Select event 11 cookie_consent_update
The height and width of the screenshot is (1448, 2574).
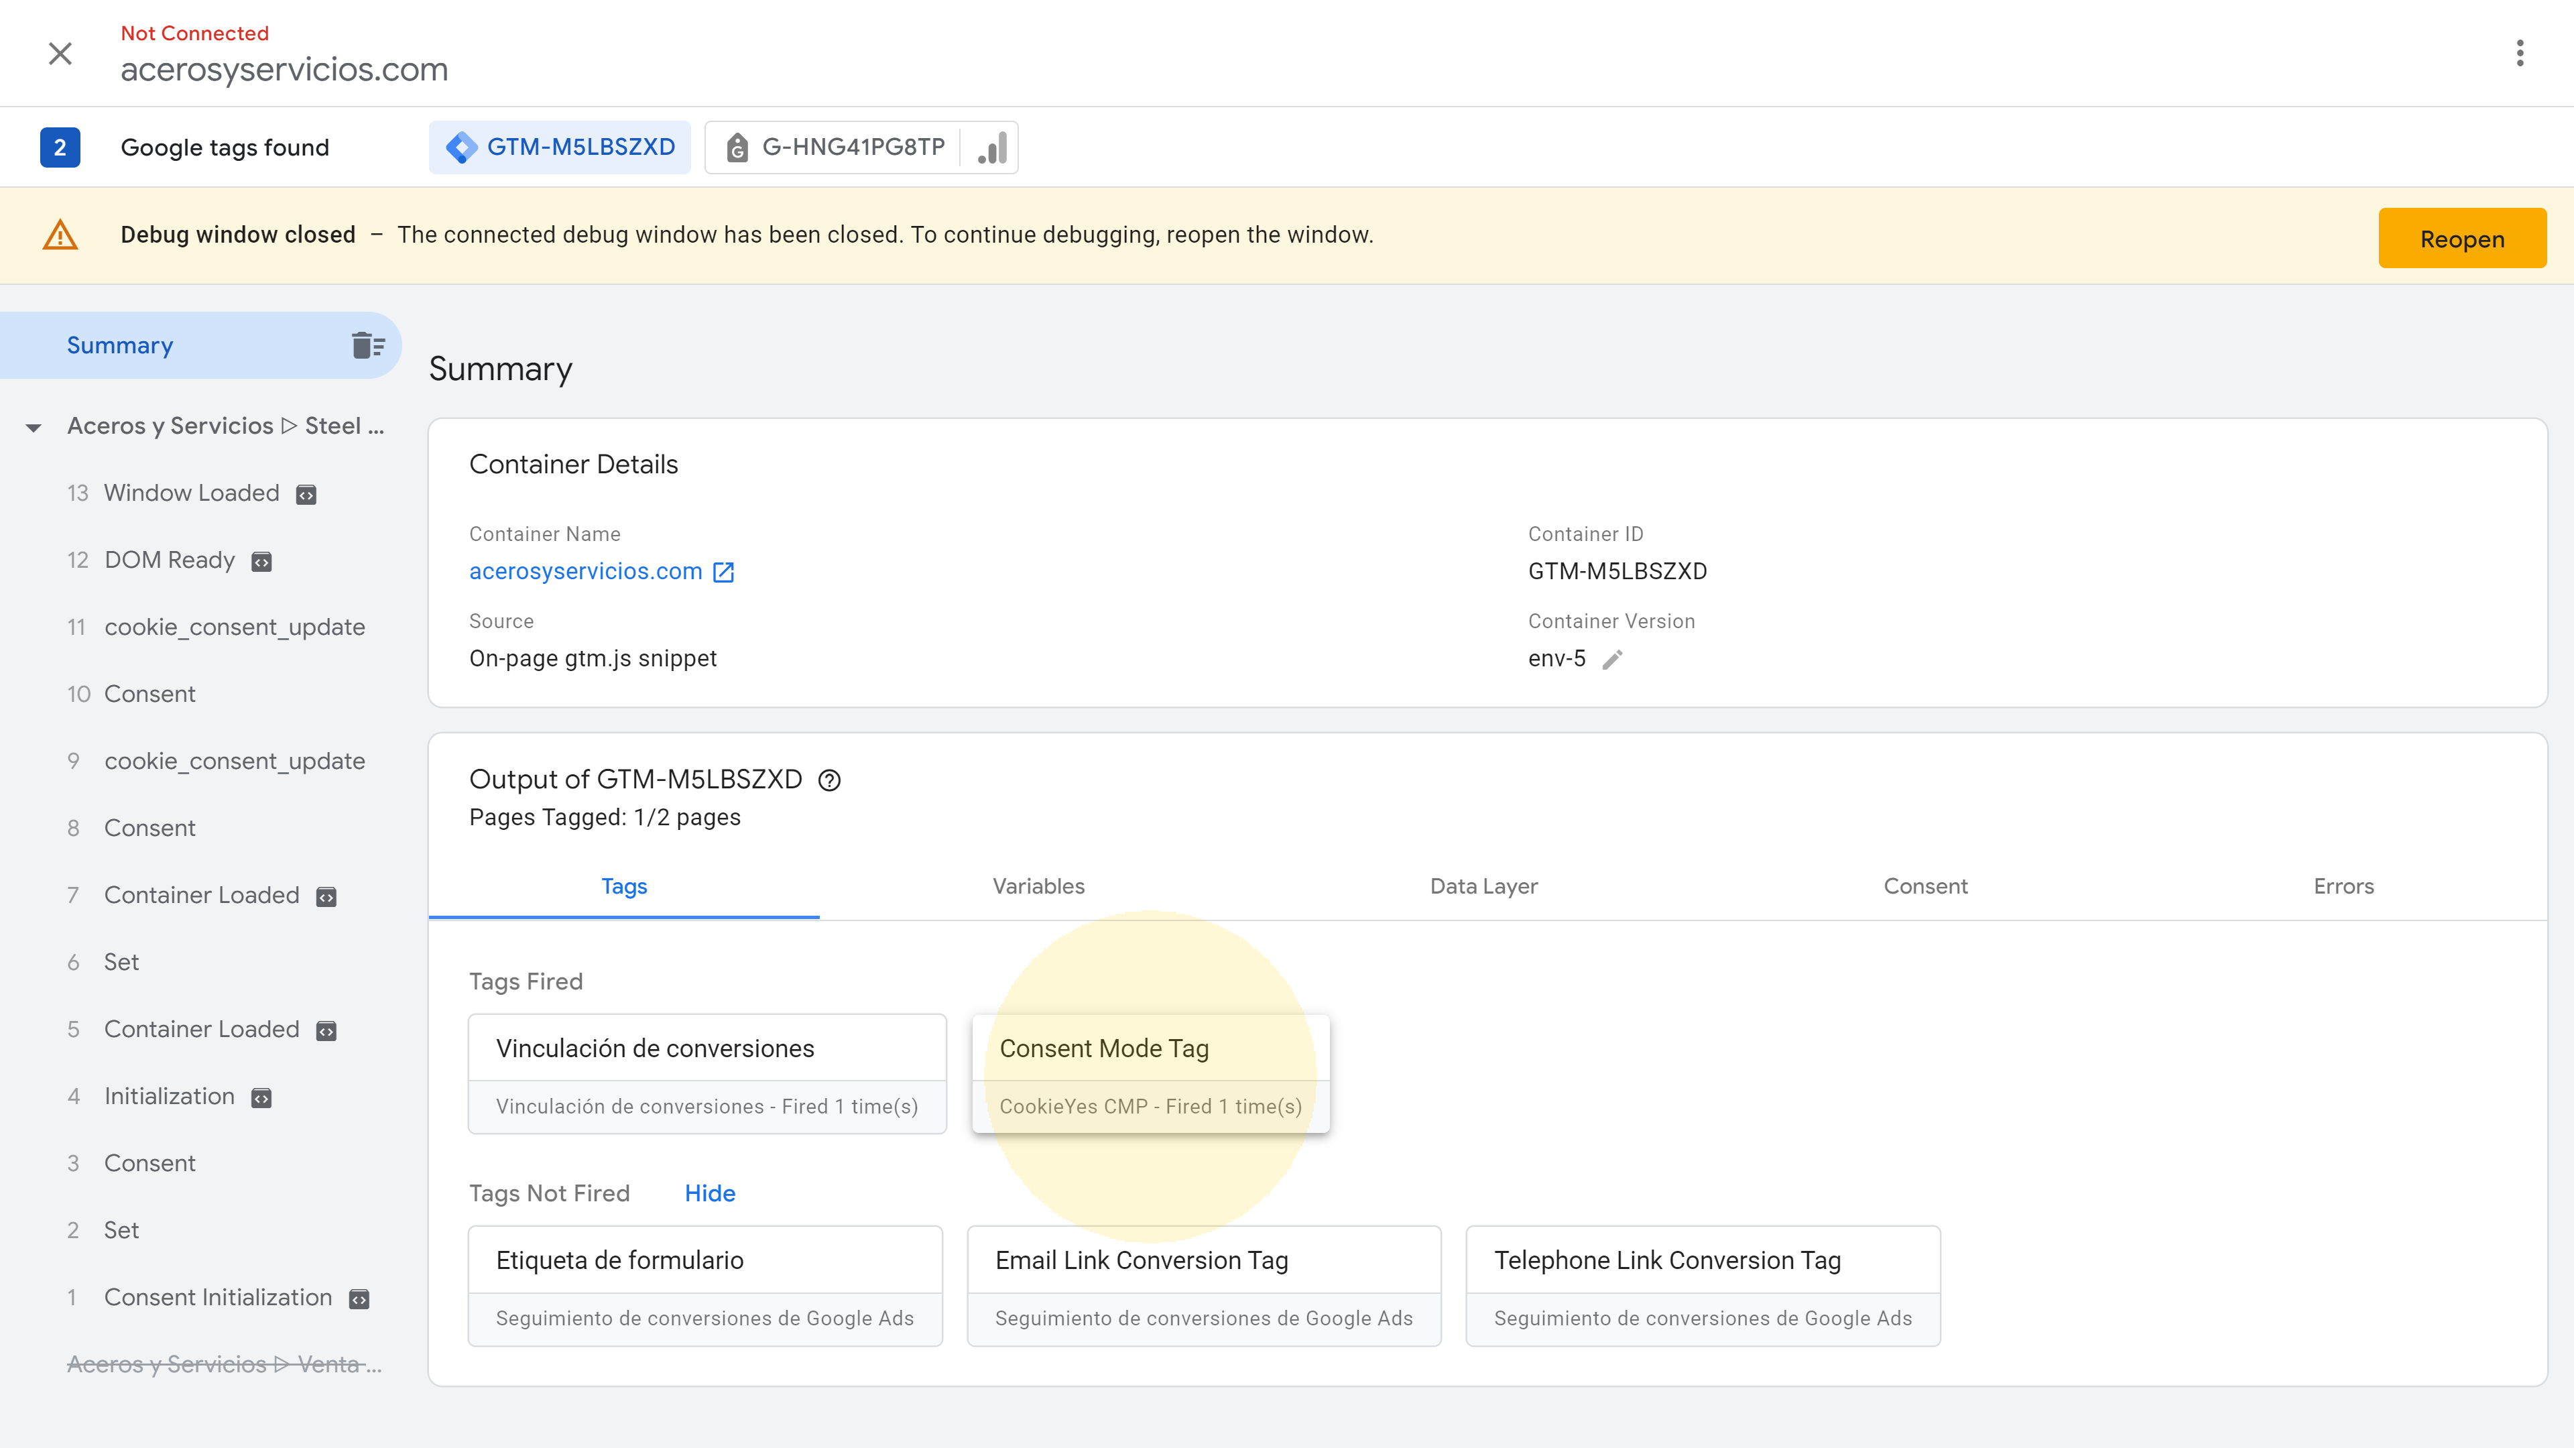coord(234,627)
